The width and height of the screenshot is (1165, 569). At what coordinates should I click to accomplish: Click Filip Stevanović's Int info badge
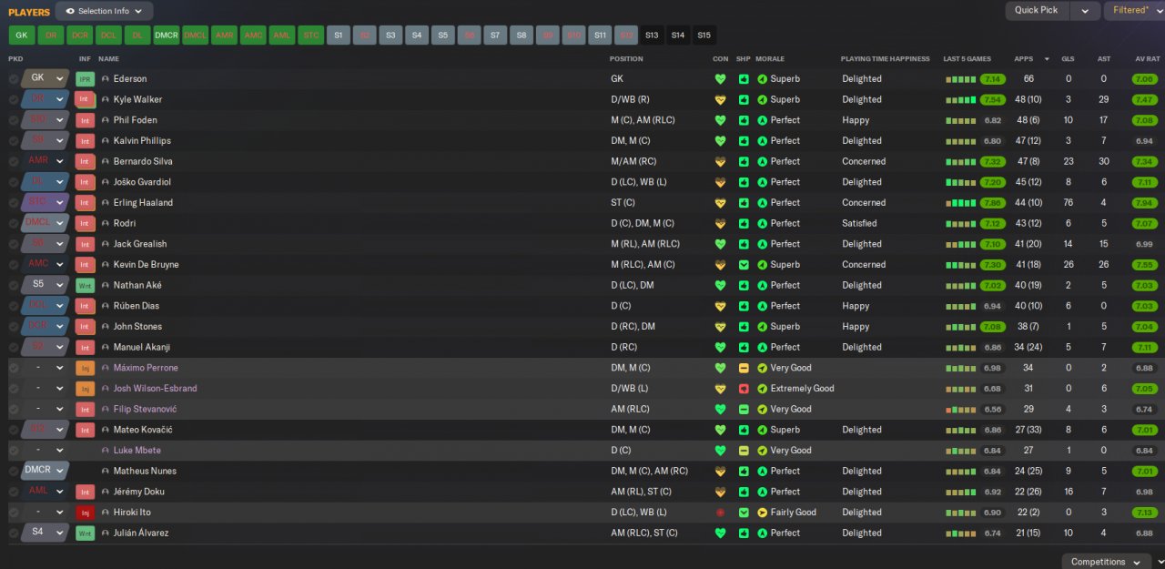pos(86,409)
